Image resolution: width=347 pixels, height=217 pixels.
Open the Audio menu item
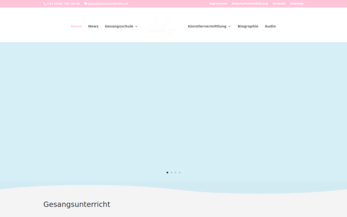[x=270, y=27]
